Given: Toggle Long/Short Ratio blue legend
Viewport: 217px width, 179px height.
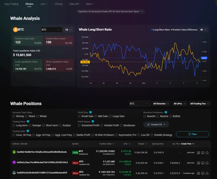Looking at the screenshot, I should (x=161, y=30).
